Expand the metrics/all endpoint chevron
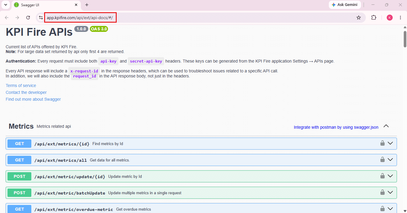This screenshot has width=407, height=213. pos(390,160)
